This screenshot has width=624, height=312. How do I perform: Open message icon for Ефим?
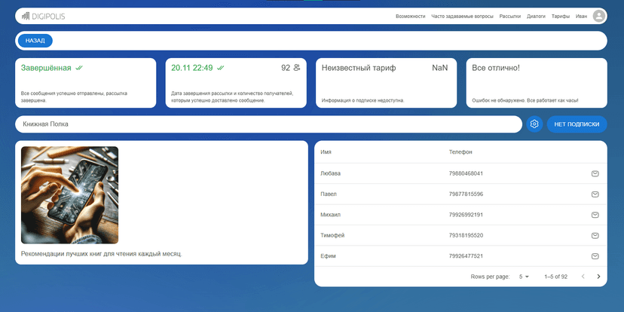595,256
